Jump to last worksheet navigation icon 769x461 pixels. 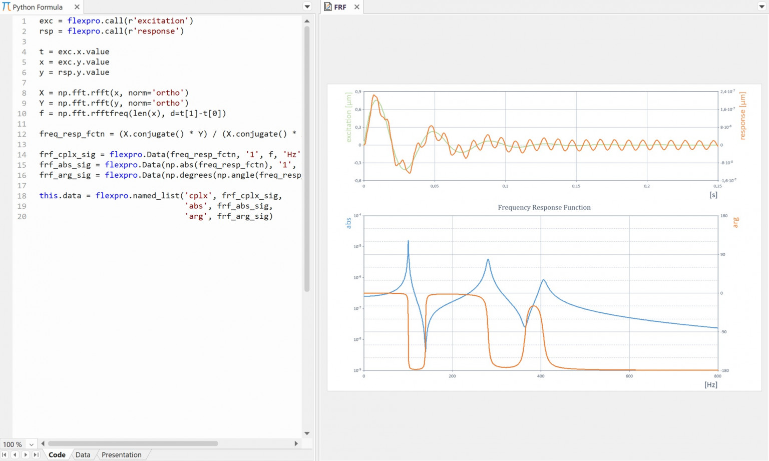[36, 454]
